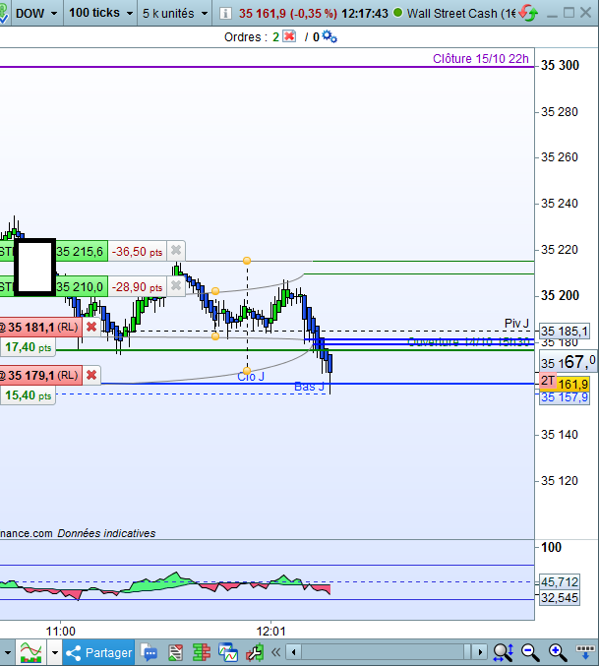This screenshot has width=599, height=666.
Task: Open order settings blue gears icon
Action: click(x=329, y=36)
